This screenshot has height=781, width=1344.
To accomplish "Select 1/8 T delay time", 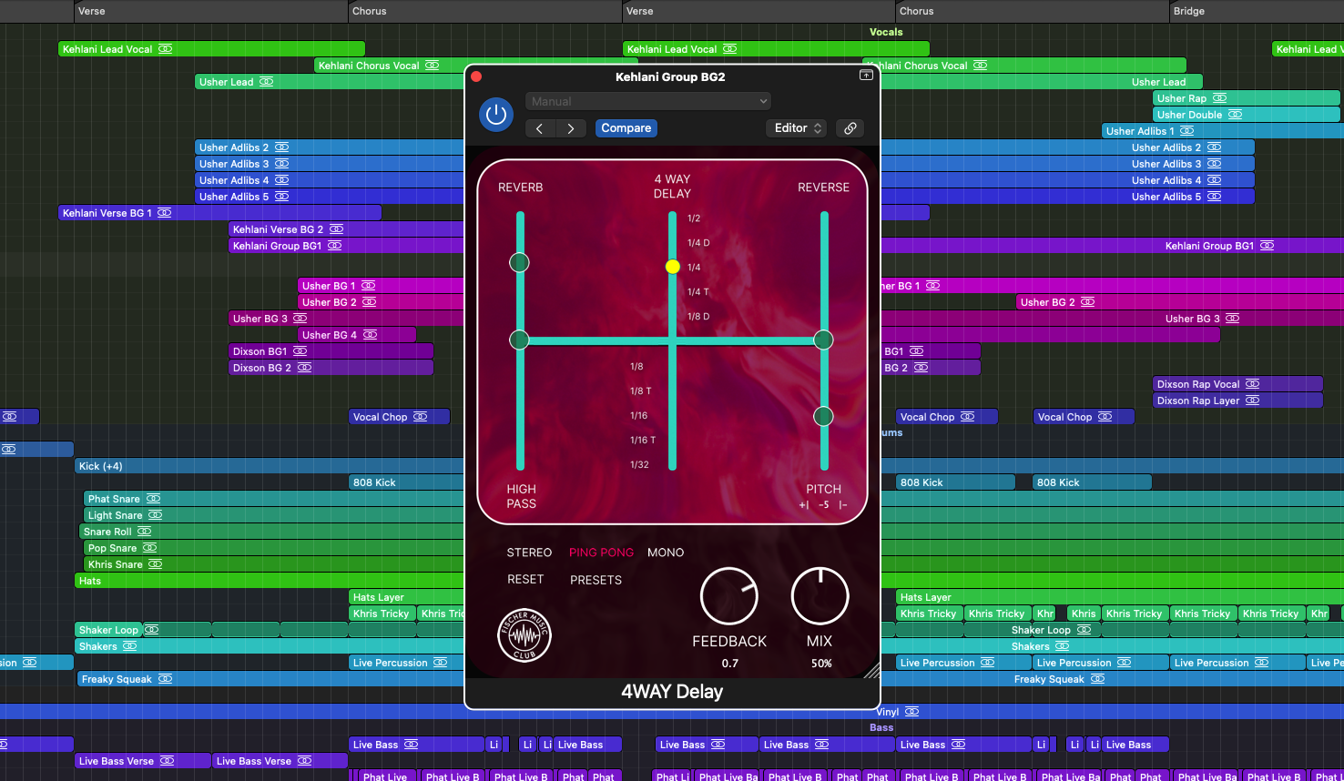I will coord(640,391).
